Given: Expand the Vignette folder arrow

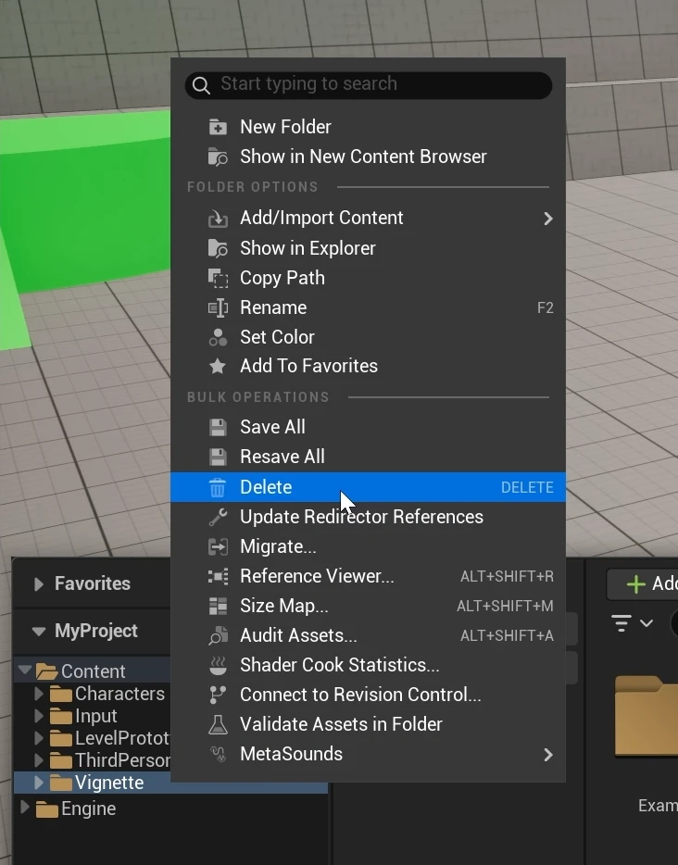Looking at the screenshot, I should coord(39,783).
